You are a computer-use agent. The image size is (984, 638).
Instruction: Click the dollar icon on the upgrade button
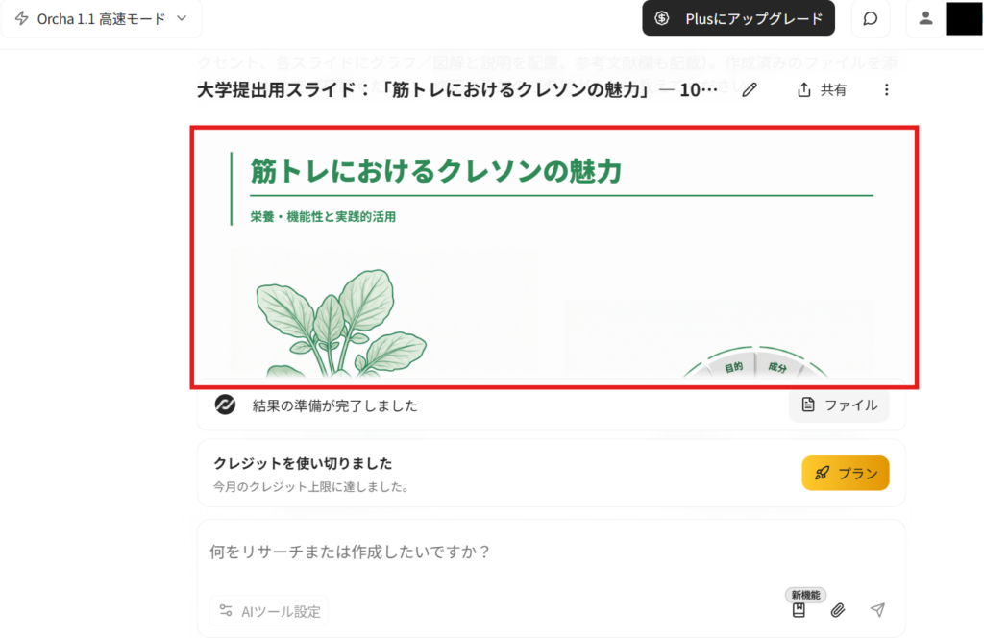pos(662,18)
